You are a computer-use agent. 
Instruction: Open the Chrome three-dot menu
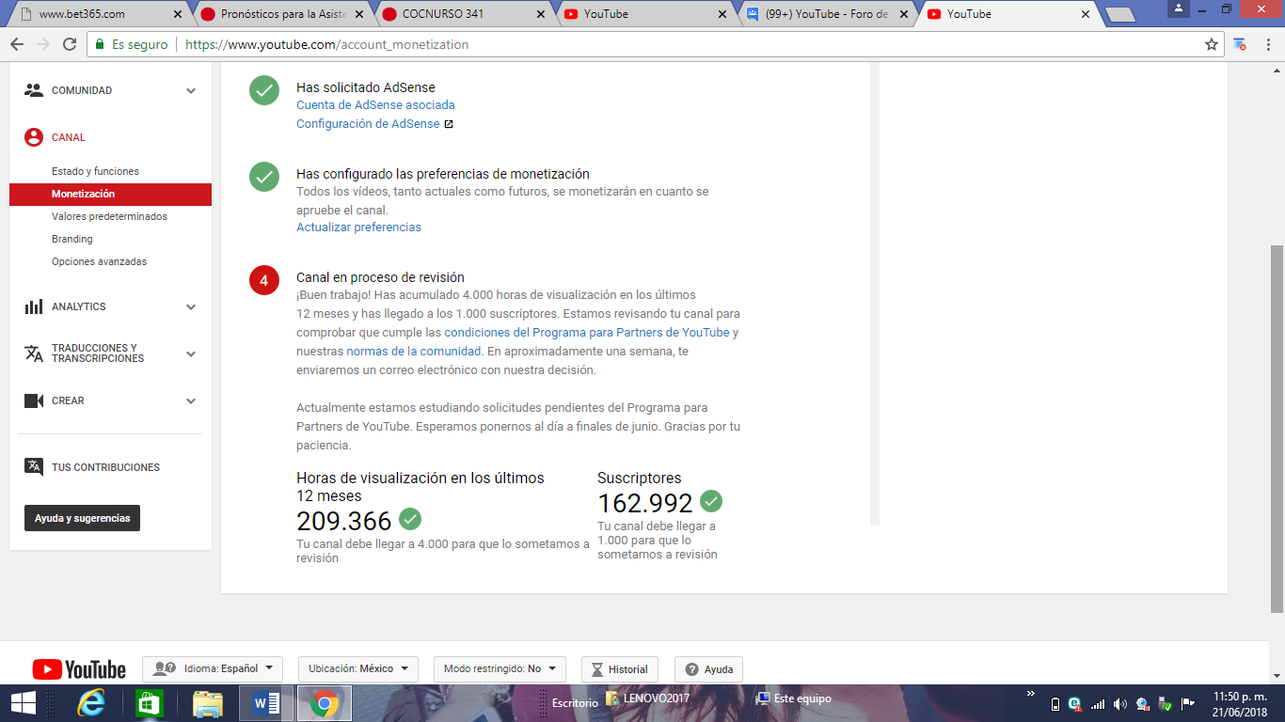pyautogui.click(x=1267, y=44)
